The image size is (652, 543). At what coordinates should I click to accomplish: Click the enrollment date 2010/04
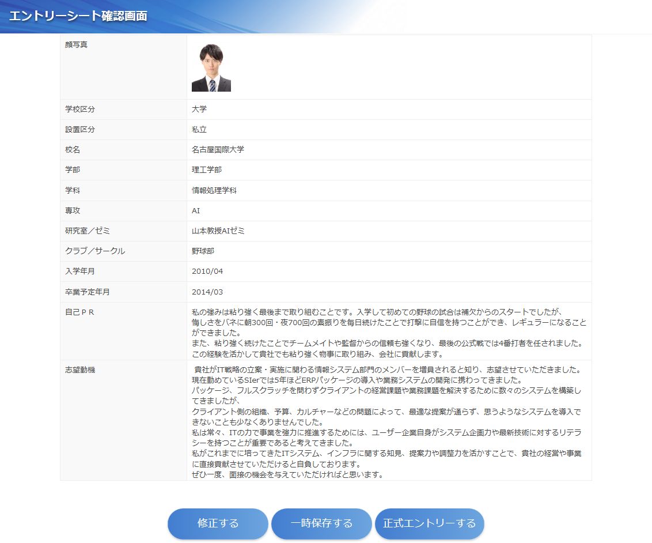tap(207, 271)
